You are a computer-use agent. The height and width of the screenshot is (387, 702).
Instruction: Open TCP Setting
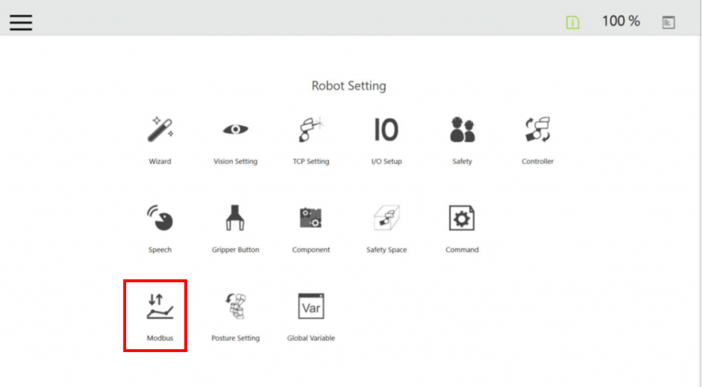[311, 130]
